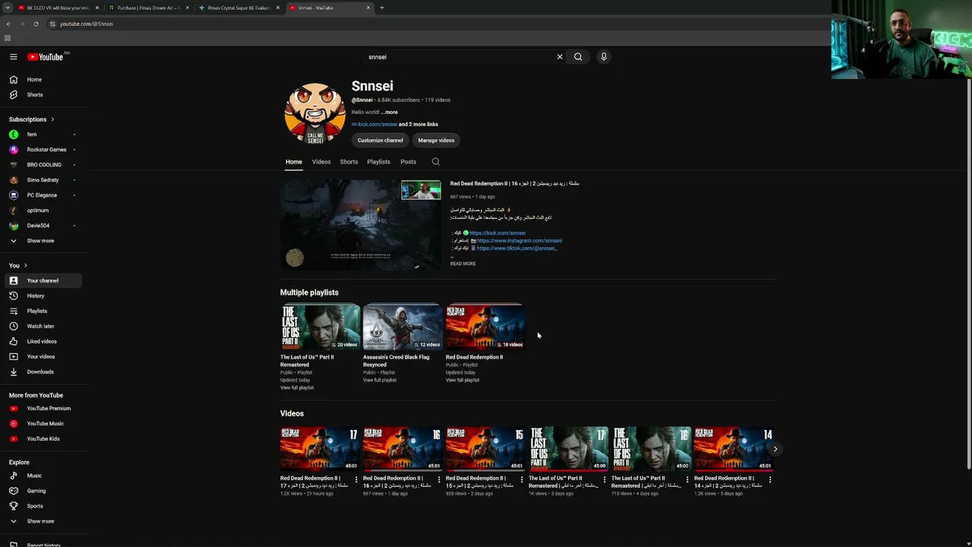View full playlist for Assassin's Creed Black Flag
This screenshot has width=972, height=547.
pyautogui.click(x=380, y=380)
